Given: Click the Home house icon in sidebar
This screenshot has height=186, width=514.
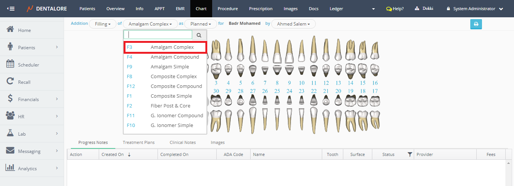Looking at the screenshot, I should (x=11, y=30).
